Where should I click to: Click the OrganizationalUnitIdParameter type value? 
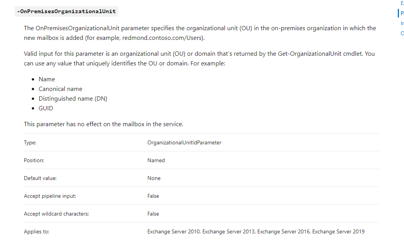pyautogui.click(x=184, y=143)
